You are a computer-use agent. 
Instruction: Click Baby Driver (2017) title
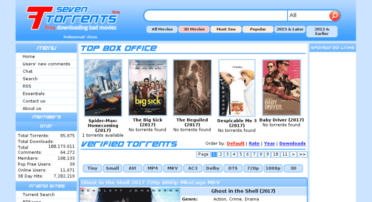pyautogui.click(x=282, y=120)
